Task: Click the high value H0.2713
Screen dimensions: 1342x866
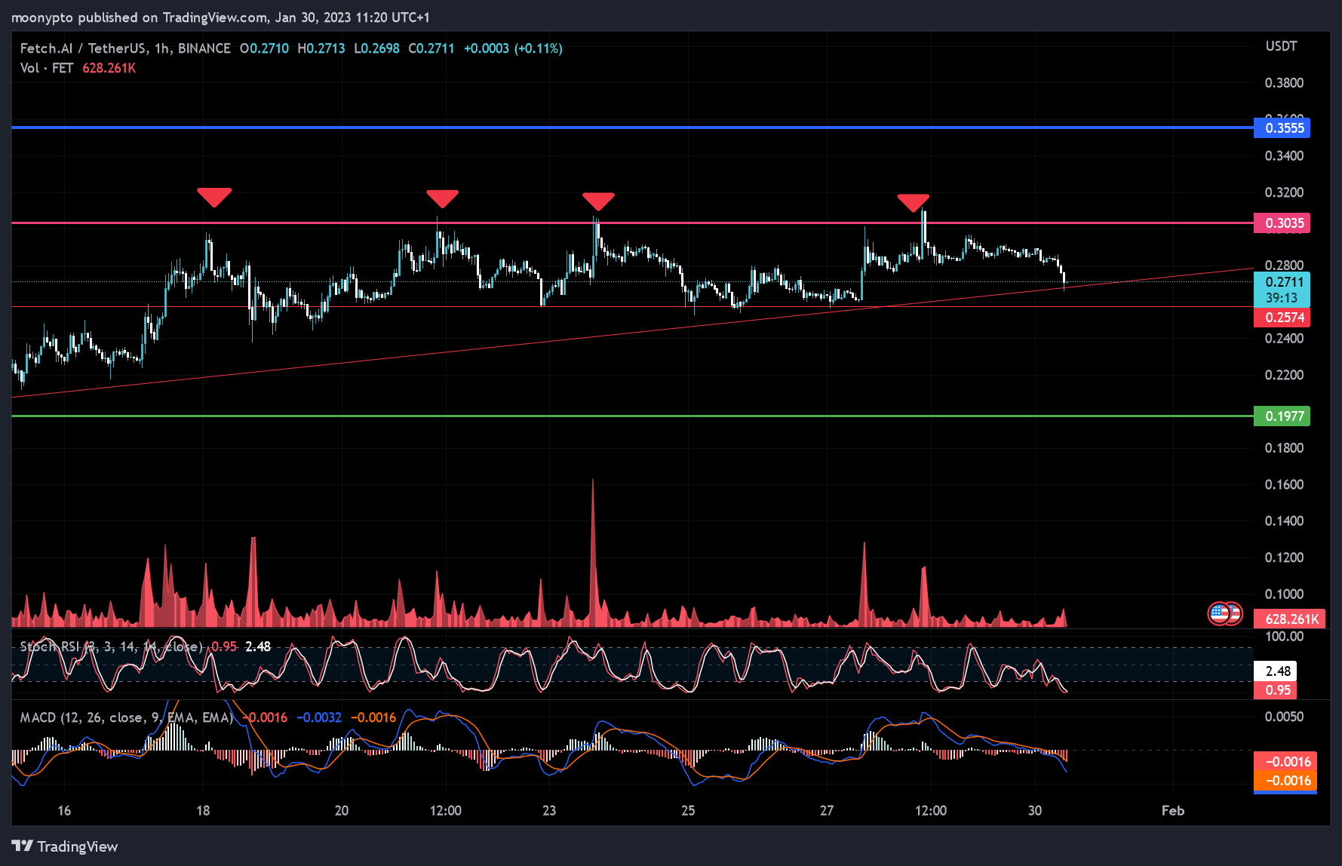Action: (x=321, y=48)
